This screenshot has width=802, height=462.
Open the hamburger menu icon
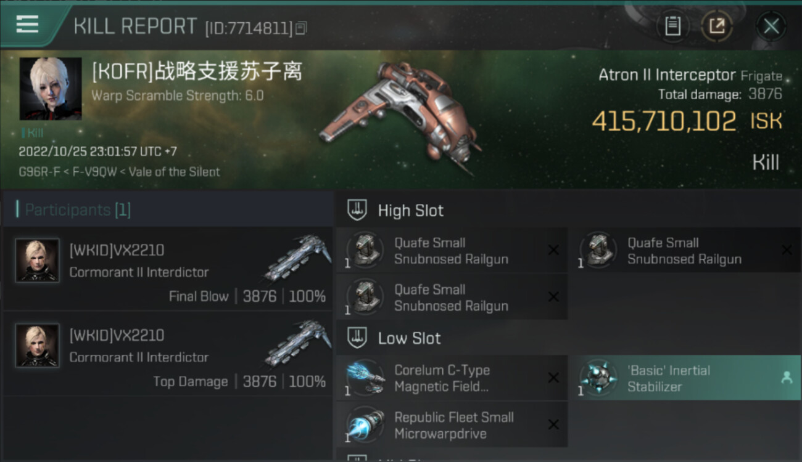coord(27,25)
